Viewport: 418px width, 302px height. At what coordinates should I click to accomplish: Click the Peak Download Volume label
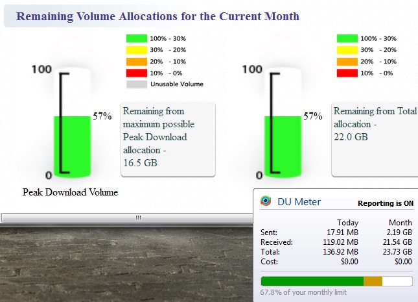point(70,192)
